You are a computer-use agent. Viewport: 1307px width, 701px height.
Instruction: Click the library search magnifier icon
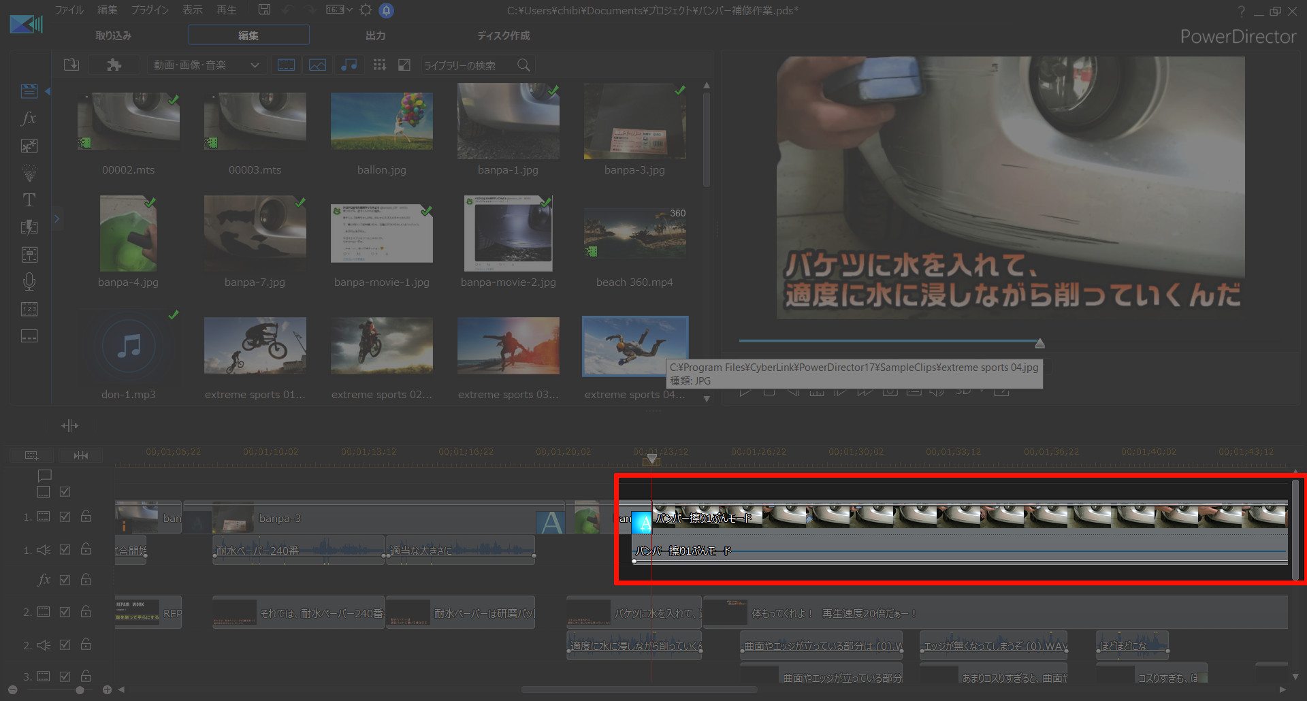[523, 65]
